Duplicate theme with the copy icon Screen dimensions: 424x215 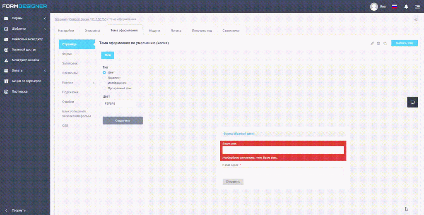tap(385, 43)
